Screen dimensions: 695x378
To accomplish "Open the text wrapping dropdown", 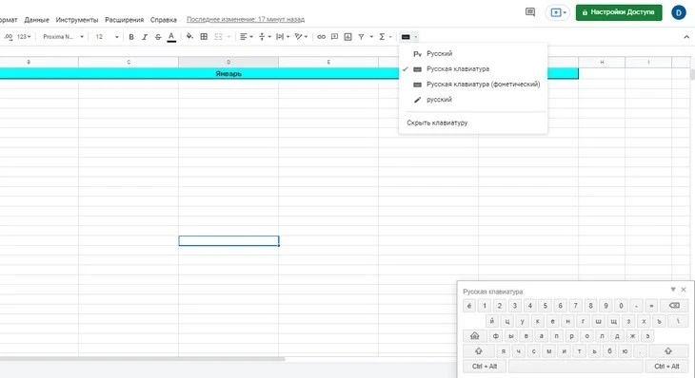I will pos(283,37).
